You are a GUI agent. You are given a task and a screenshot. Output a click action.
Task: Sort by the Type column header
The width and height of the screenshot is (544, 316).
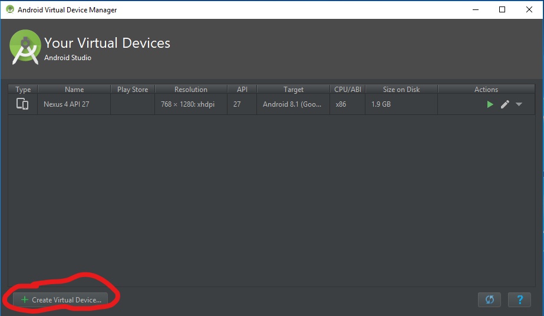[23, 90]
